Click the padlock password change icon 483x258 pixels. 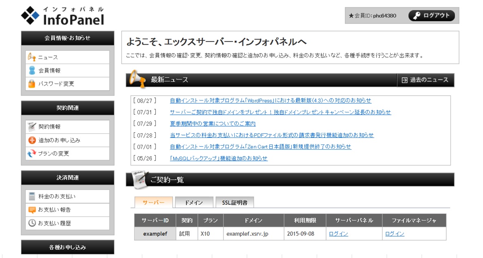click(x=32, y=84)
